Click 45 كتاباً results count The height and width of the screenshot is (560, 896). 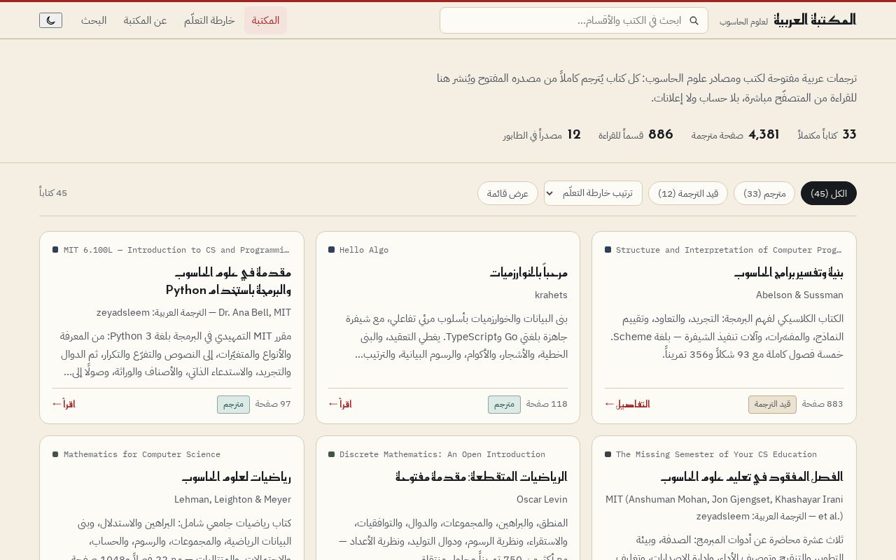[x=53, y=193]
